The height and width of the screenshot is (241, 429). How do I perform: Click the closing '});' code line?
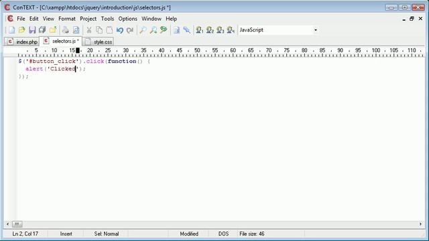(x=23, y=76)
